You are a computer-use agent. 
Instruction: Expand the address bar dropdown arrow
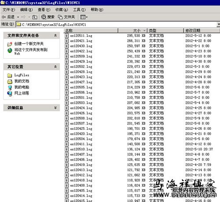click(219, 24)
